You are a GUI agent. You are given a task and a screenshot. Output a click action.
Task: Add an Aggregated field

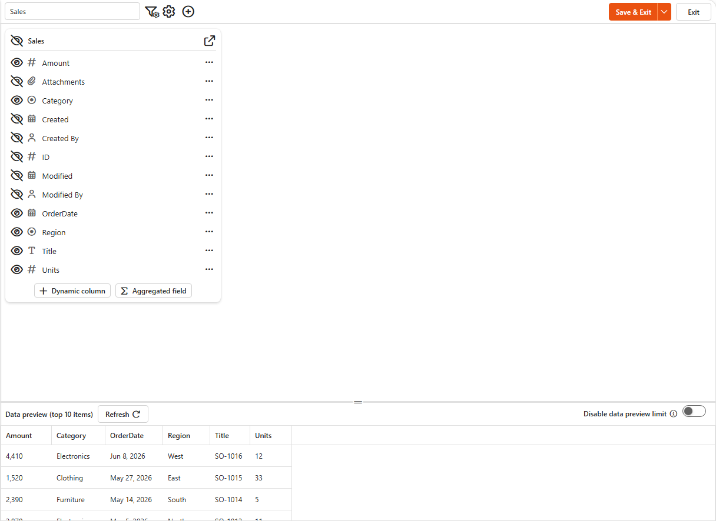pyautogui.click(x=154, y=290)
